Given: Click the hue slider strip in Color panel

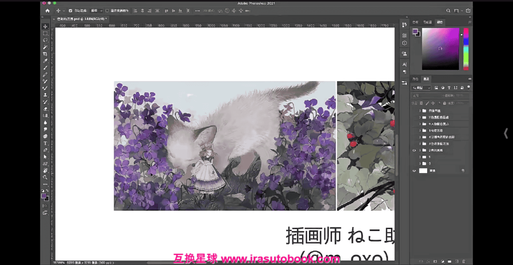Looking at the screenshot, I should point(465,48).
